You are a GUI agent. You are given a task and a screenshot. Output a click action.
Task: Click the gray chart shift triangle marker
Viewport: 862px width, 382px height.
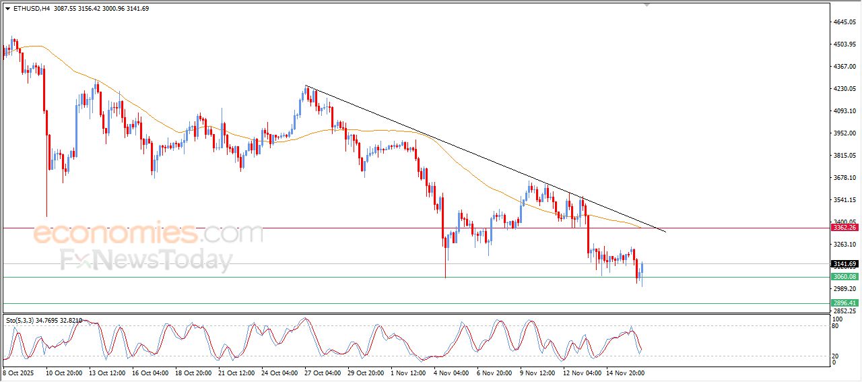[x=647, y=5]
